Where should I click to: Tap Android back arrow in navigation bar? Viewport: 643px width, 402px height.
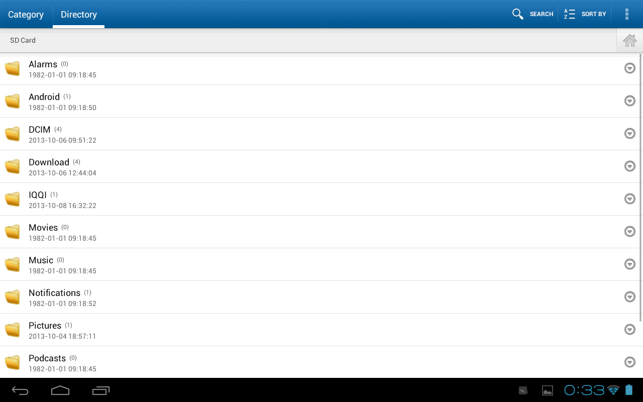(x=20, y=390)
